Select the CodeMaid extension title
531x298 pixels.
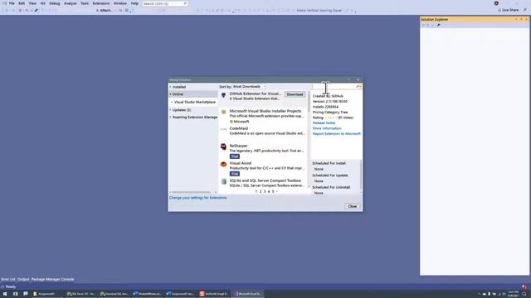tap(239, 128)
